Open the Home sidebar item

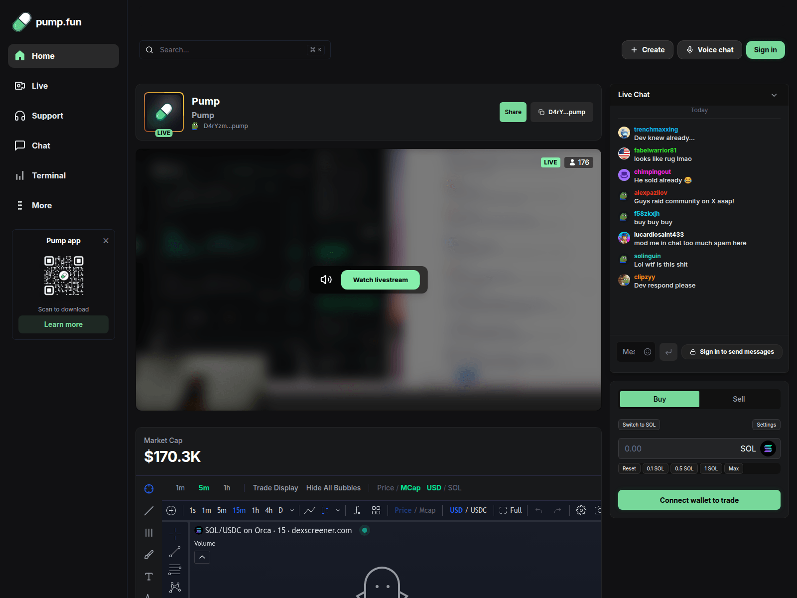(x=63, y=56)
